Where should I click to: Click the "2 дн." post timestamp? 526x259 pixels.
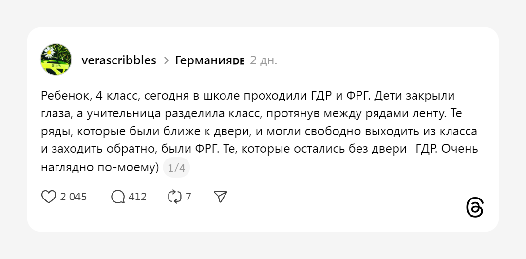coord(263,60)
